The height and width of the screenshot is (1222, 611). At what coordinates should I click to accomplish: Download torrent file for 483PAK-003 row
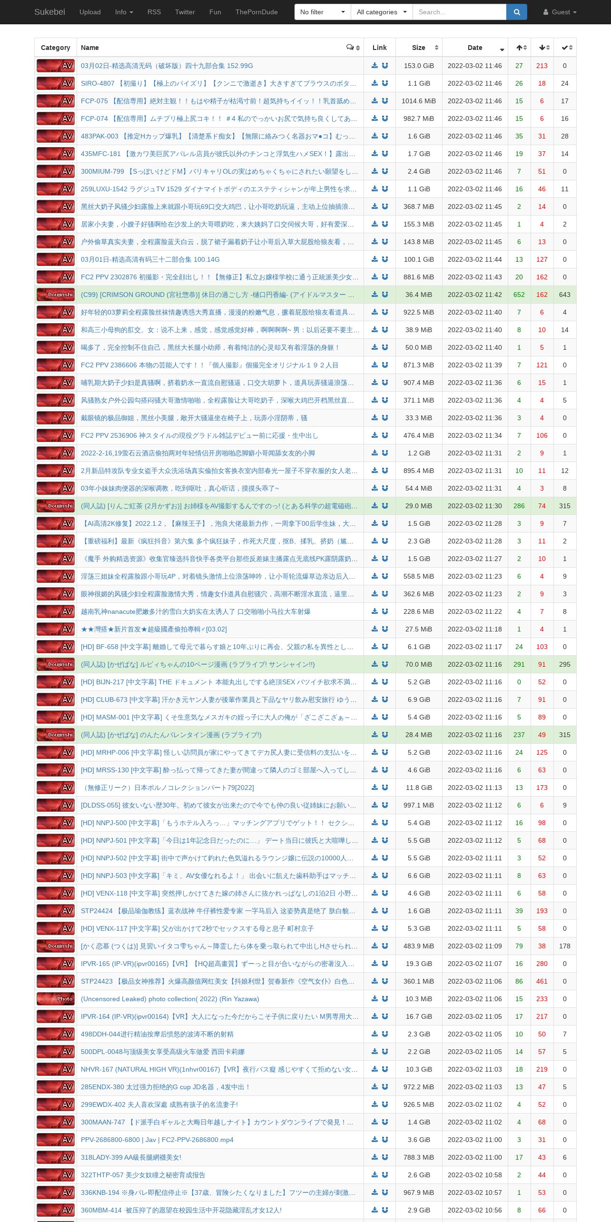(x=374, y=136)
